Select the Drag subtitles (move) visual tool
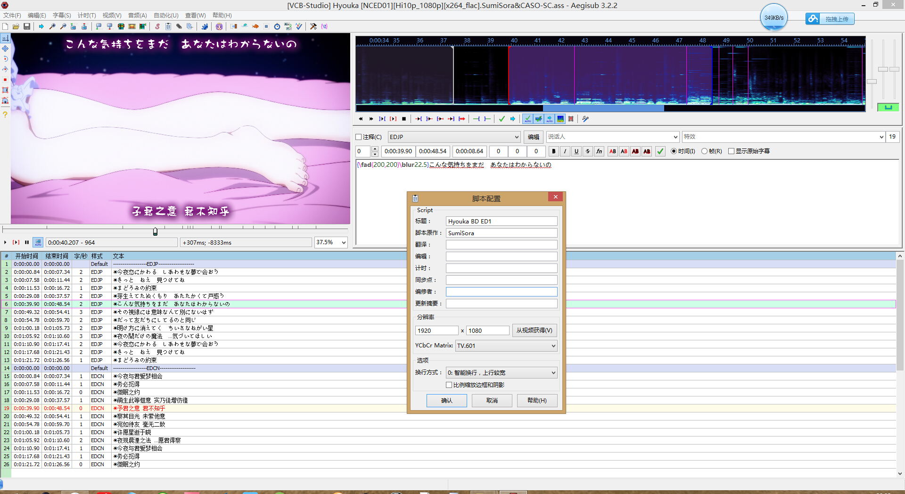 tap(5, 49)
